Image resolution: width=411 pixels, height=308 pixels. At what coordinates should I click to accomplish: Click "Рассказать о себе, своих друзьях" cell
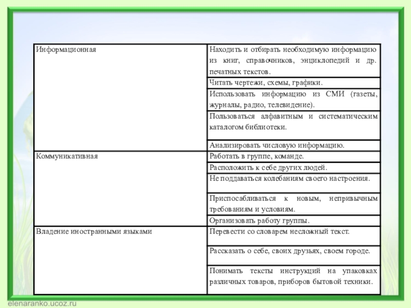(x=293, y=255)
